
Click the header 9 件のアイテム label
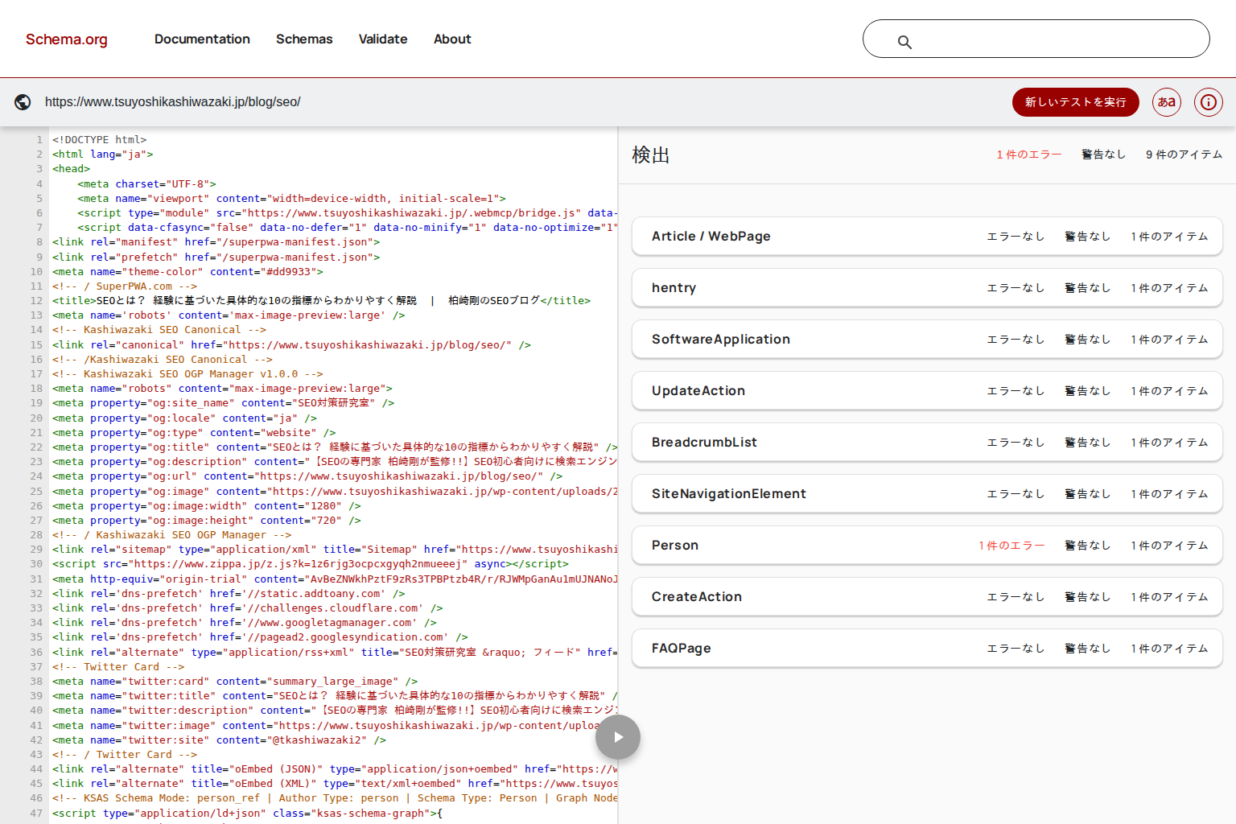(1184, 154)
